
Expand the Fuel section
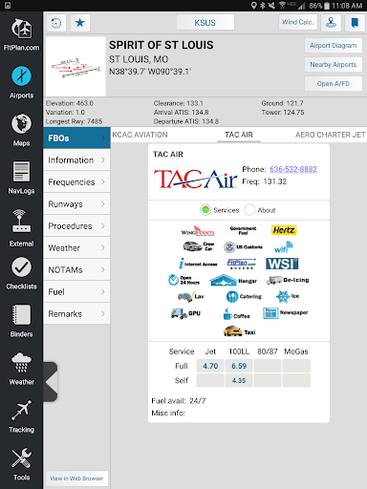point(76,292)
